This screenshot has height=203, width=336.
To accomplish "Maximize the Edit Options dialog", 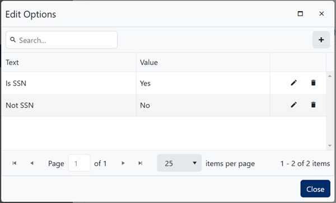I will pos(300,13).
